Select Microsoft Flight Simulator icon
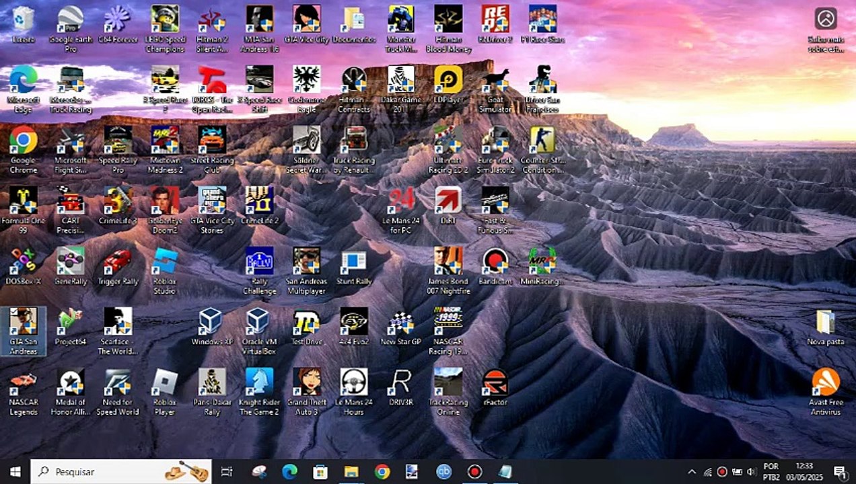 71,151
